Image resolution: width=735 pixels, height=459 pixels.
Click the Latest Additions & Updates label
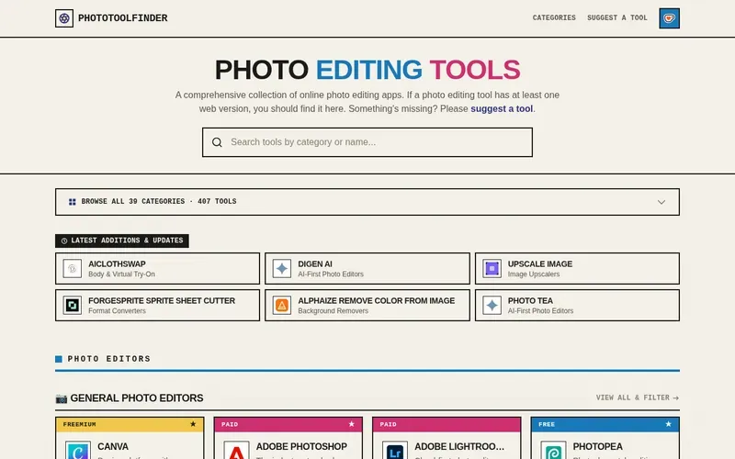click(122, 241)
